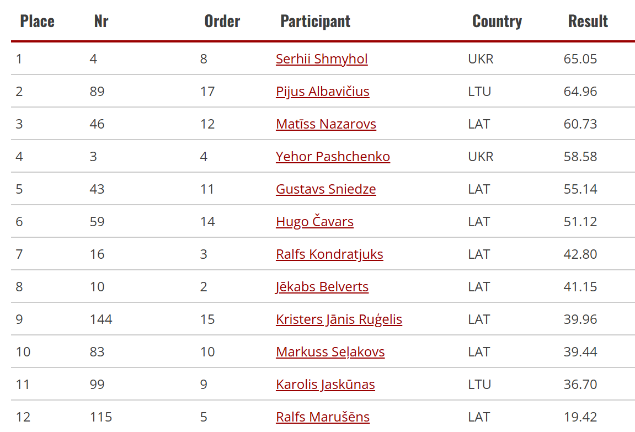The height and width of the screenshot is (432, 635).
Task: Open Kristers Jānis Ruģelis link
Action: coord(339,319)
